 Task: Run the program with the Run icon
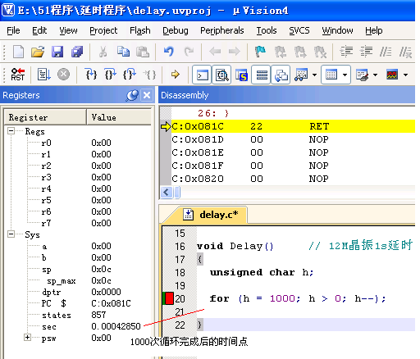43,75
